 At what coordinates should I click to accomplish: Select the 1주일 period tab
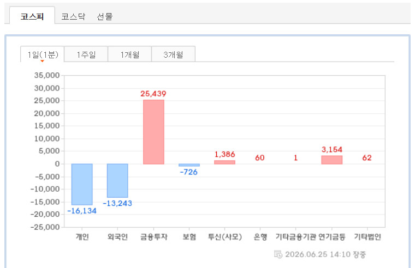[86, 54]
